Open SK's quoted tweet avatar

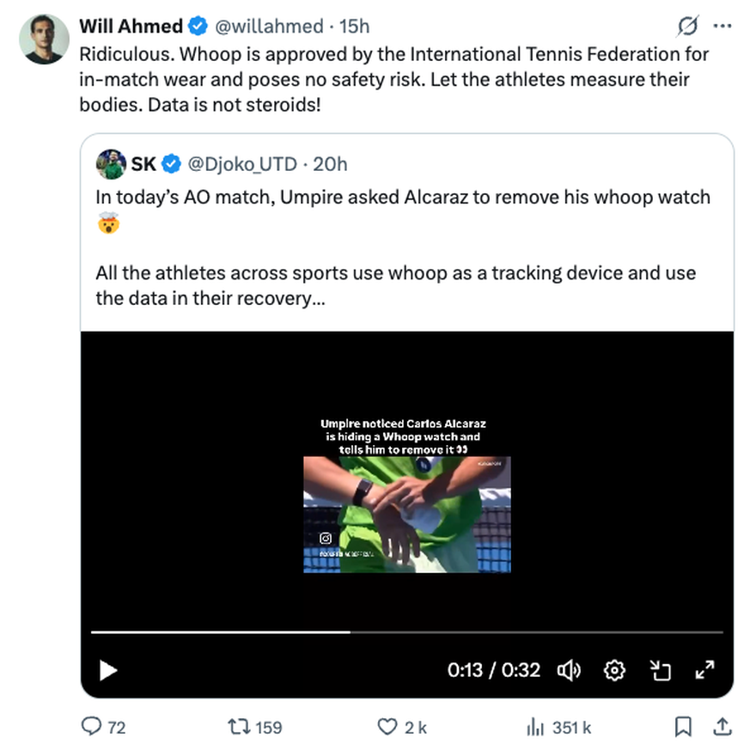coord(111,163)
